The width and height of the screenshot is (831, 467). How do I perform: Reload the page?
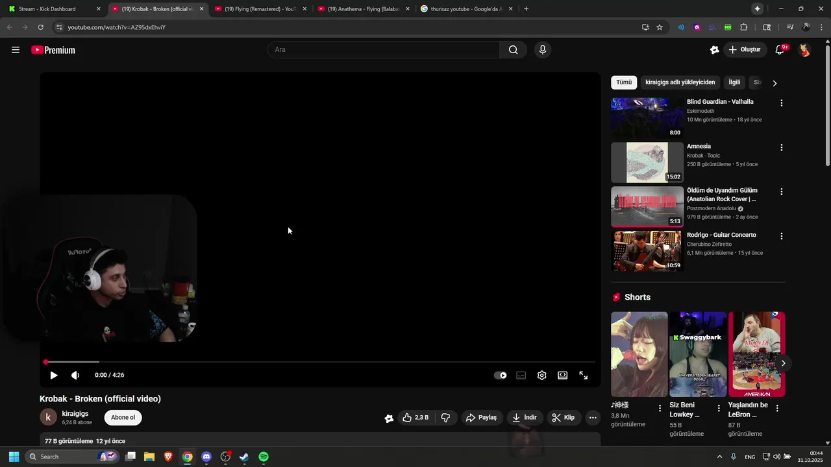pos(40,27)
